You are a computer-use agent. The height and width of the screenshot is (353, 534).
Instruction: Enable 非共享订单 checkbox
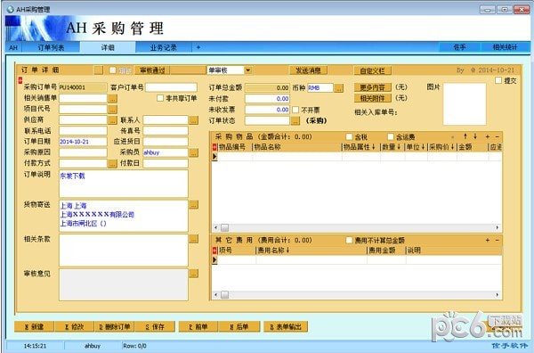pyautogui.click(x=160, y=98)
